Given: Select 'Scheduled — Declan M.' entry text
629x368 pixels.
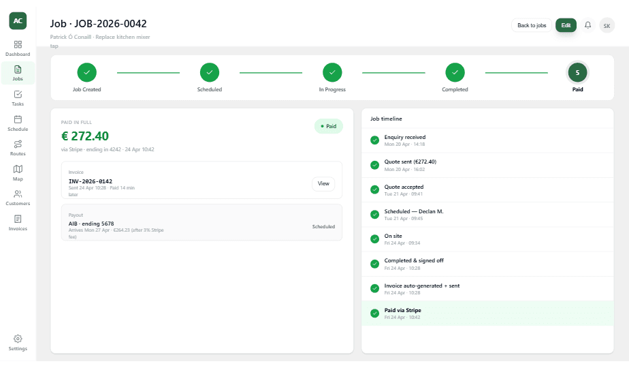Looking at the screenshot, I should (414, 211).
